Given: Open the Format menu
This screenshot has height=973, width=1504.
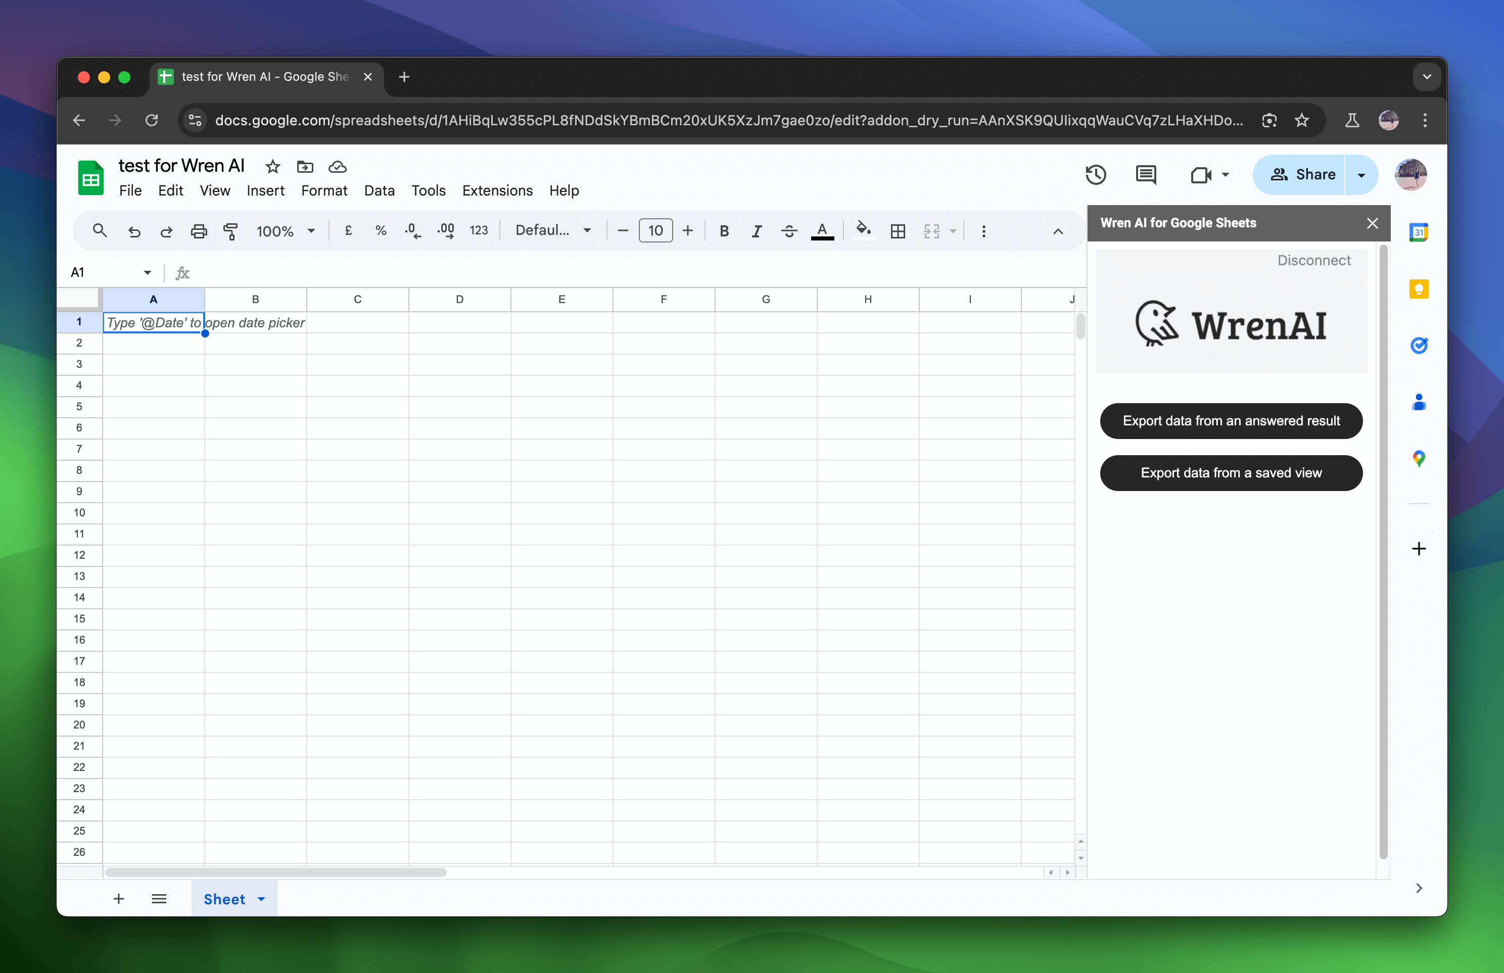Looking at the screenshot, I should point(322,190).
